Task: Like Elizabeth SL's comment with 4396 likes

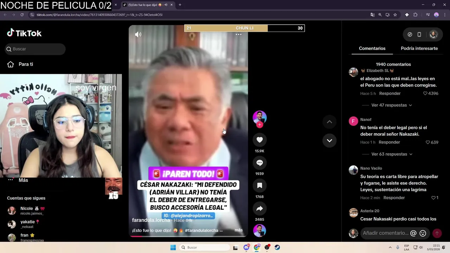Action: pyautogui.click(x=425, y=93)
